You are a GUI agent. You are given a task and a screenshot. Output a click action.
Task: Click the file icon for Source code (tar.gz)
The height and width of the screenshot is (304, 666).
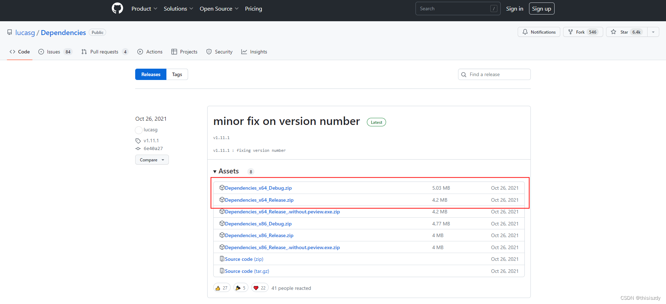[222, 271]
